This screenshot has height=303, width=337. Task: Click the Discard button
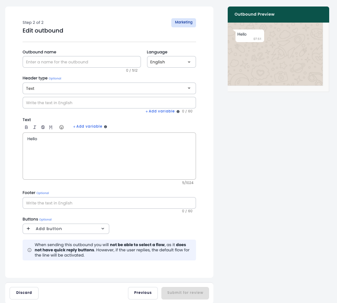coord(24,293)
